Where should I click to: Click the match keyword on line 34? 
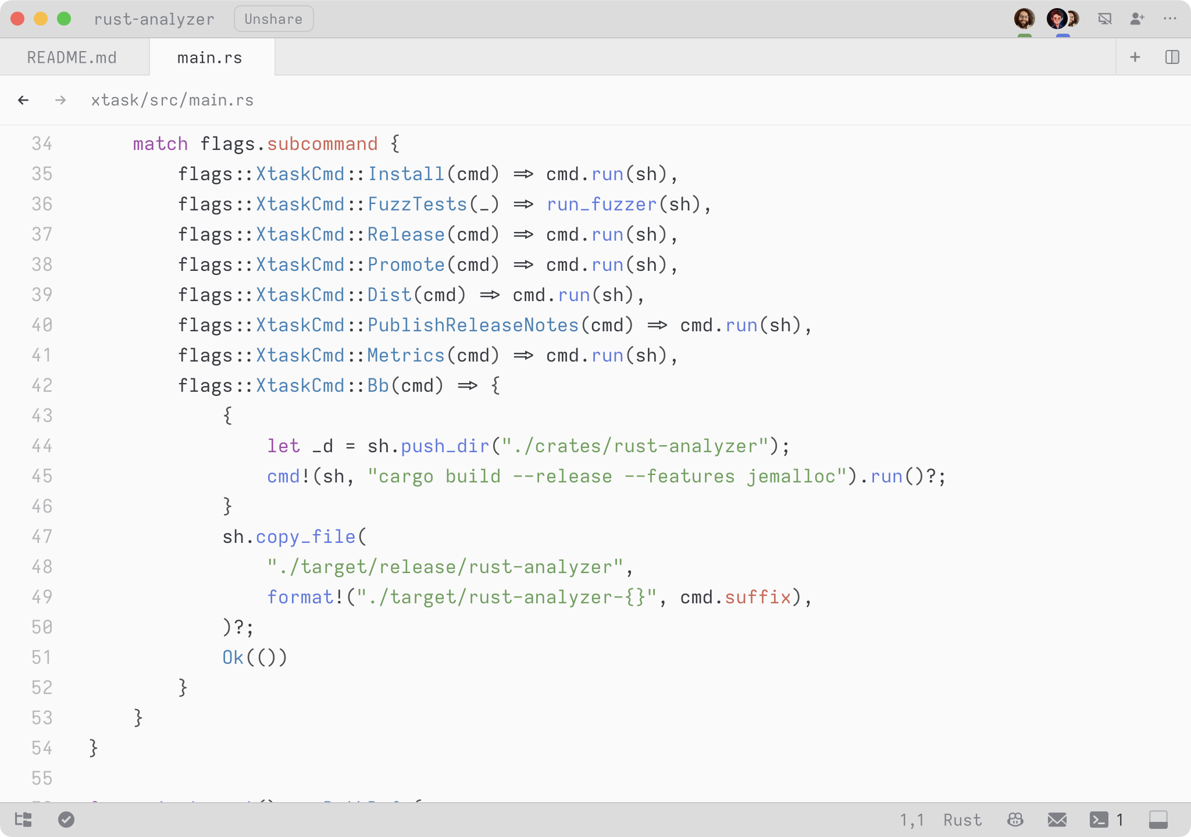tap(161, 144)
